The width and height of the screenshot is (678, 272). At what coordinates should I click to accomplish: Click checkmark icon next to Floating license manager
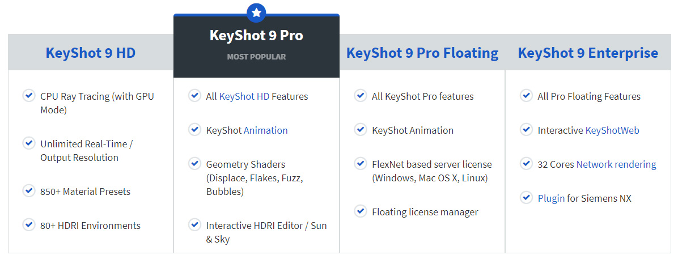tap(360, 211)
